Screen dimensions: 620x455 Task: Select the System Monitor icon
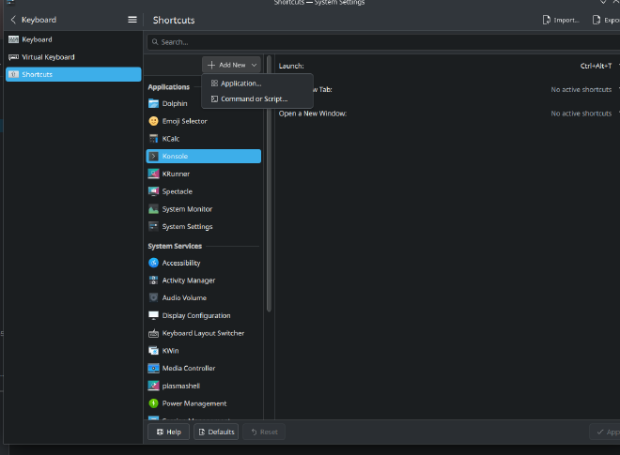(153, 209)
